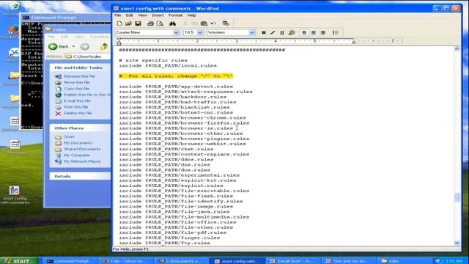The height and width of the screenshot is (264, 469).
Task: Switch to Command Prompt taskbar button
Action: [x=70, y=261]
